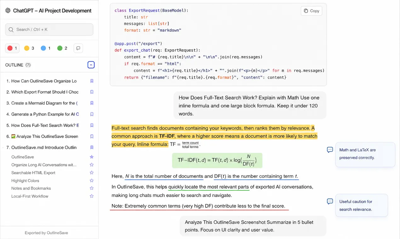
Task: Click the note icon beside 'Math and LaTeX' comment
Action: (x=330, y=150)
